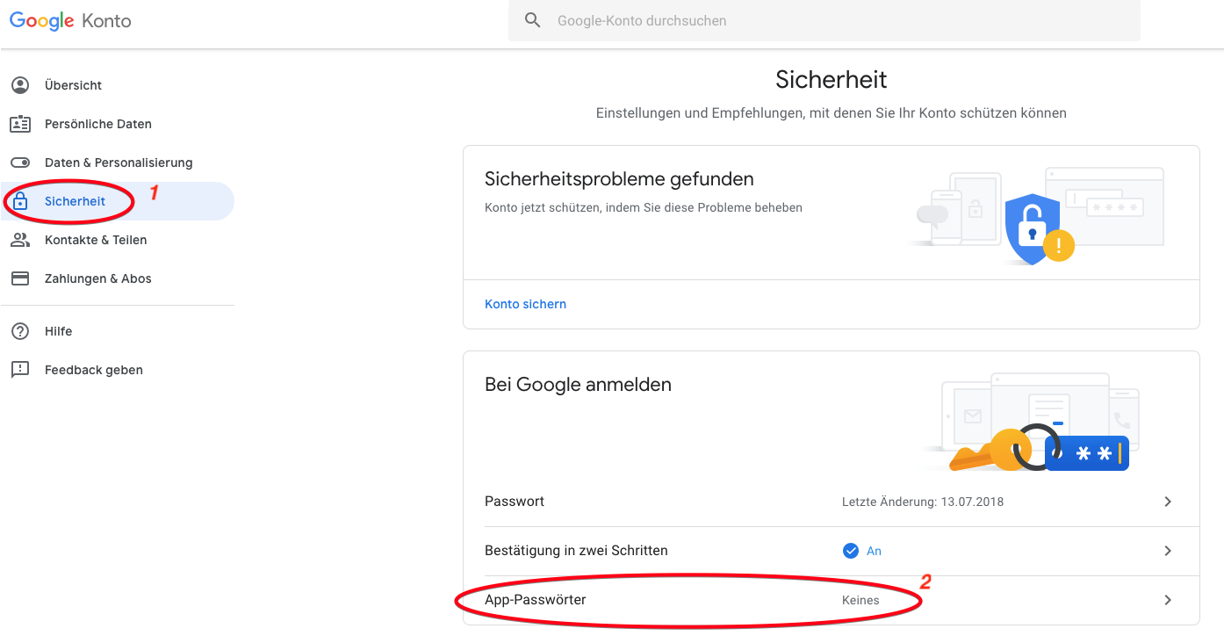Click the Feedback geben speech bubble icon
Screen dimensions: 1224x643
pyautogui.click(x=19, y=370)
